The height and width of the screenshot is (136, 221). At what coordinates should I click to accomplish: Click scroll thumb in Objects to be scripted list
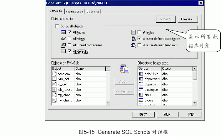click(195, 75)
